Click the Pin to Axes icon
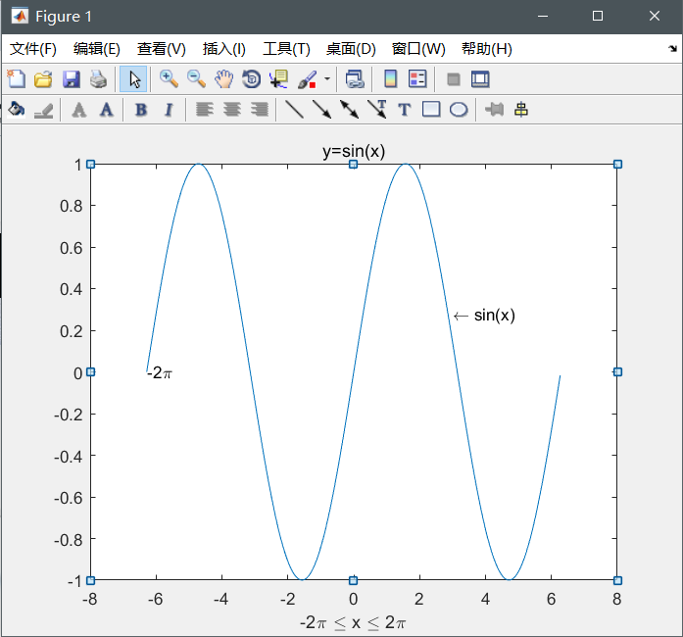Viewport: 683px width, 637px height. [x=494, y=110]
